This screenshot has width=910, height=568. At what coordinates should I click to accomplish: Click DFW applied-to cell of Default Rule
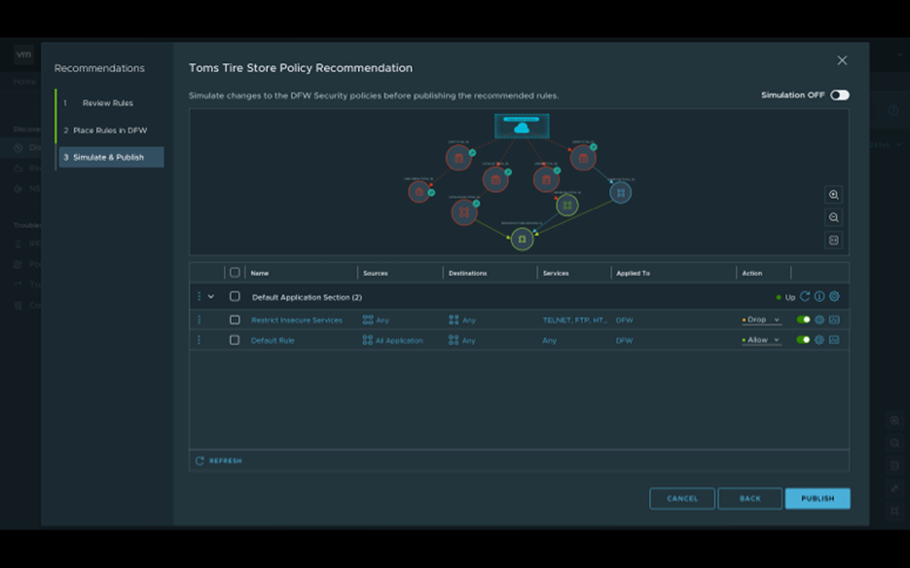624,340
